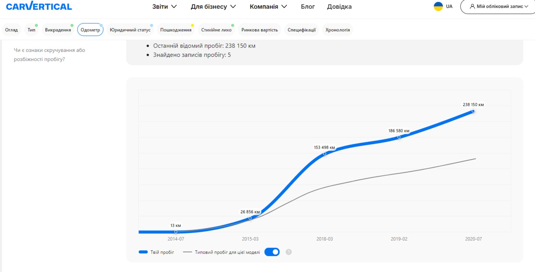
Task: Expand the 'Компанія' menu
Action: click(x=268, y=7)
